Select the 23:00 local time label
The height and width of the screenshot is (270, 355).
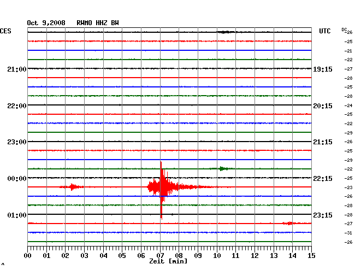click(17, 142)
